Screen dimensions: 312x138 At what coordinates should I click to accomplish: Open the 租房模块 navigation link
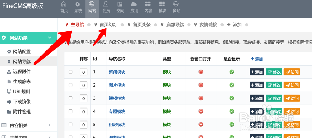117,125
